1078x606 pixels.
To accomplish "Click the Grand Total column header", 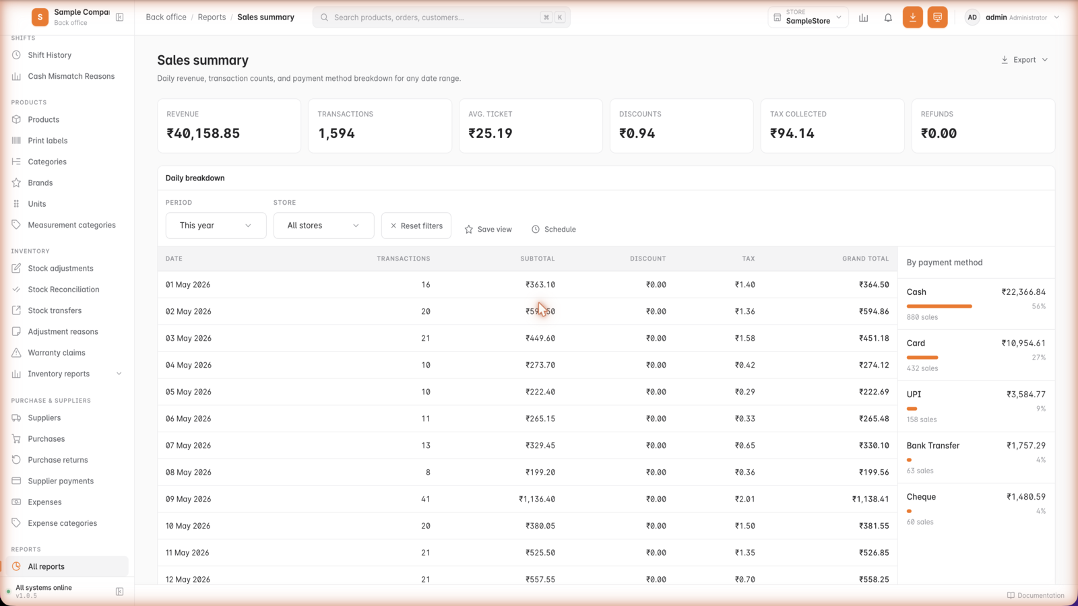I will (x=865, y=259).
